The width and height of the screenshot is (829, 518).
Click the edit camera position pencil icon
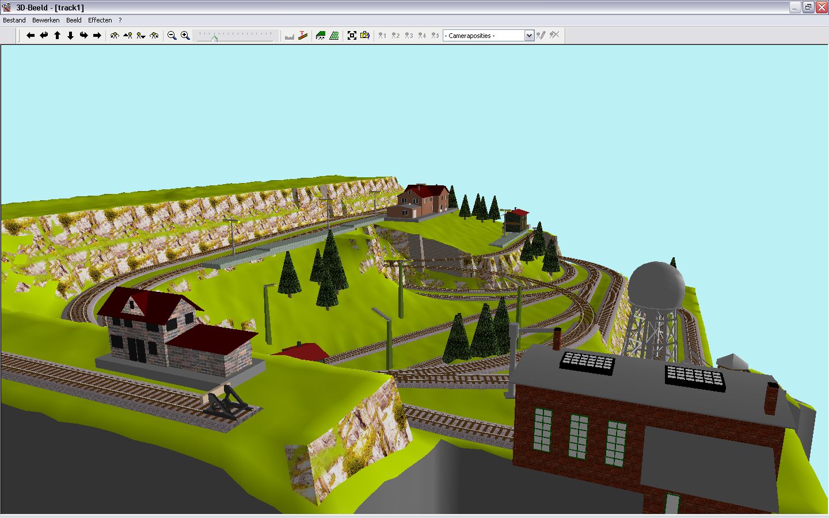click(541, 36)
